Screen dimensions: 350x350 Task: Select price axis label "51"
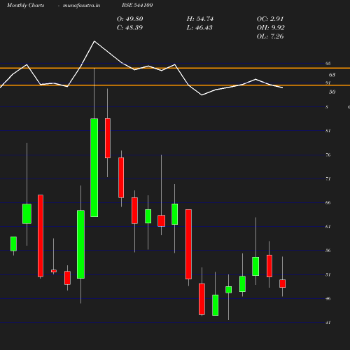pos(328,275)
